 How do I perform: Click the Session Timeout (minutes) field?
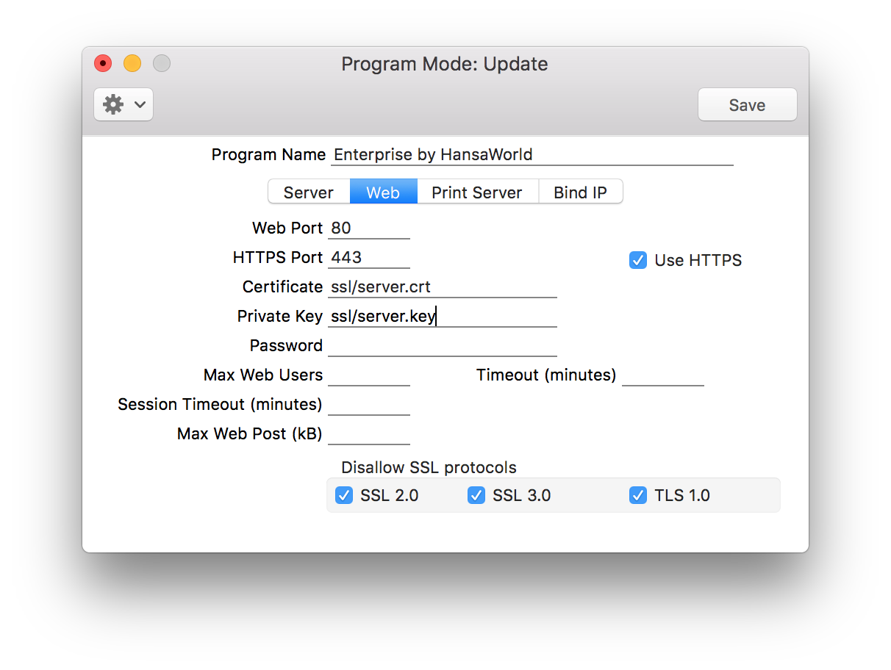coord(369,405)
